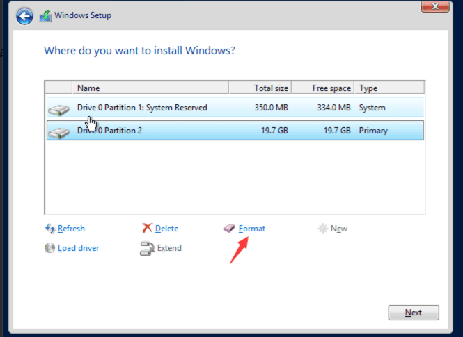Format the selected partition
463x337 pixels.
pyautogui.click(x=252, y=229)
